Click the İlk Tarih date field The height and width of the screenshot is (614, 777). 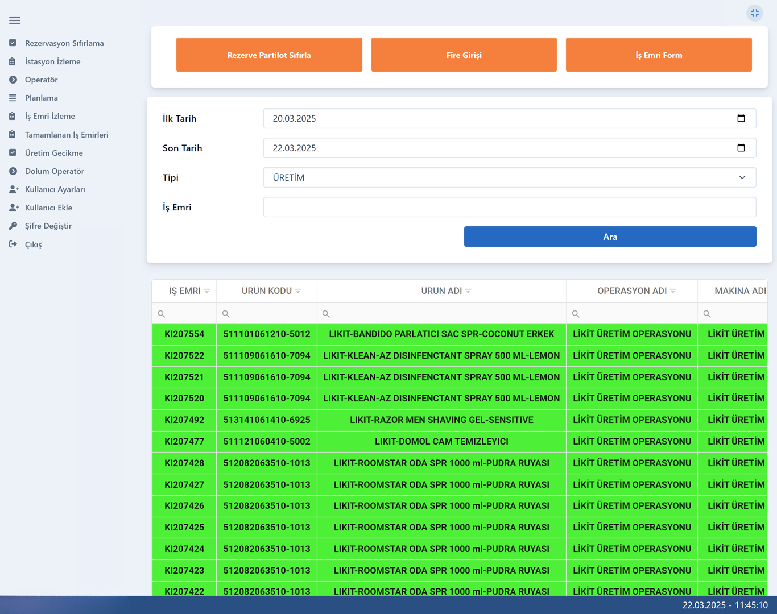510,118
